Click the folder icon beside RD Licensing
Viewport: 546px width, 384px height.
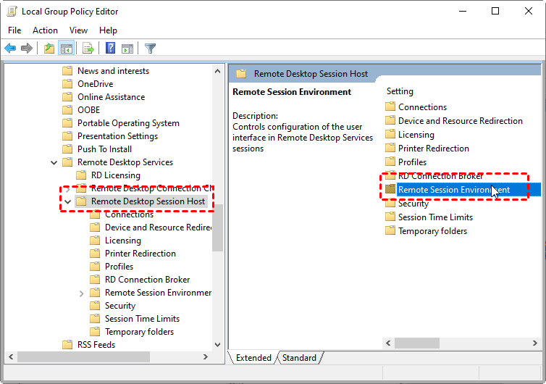click(x=81, y=175)
